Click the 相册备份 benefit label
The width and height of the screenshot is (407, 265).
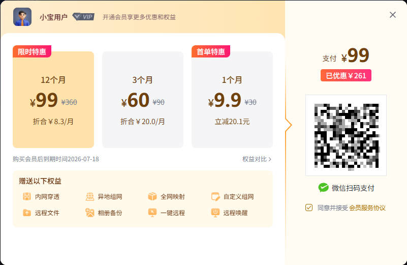coord(110,213)
